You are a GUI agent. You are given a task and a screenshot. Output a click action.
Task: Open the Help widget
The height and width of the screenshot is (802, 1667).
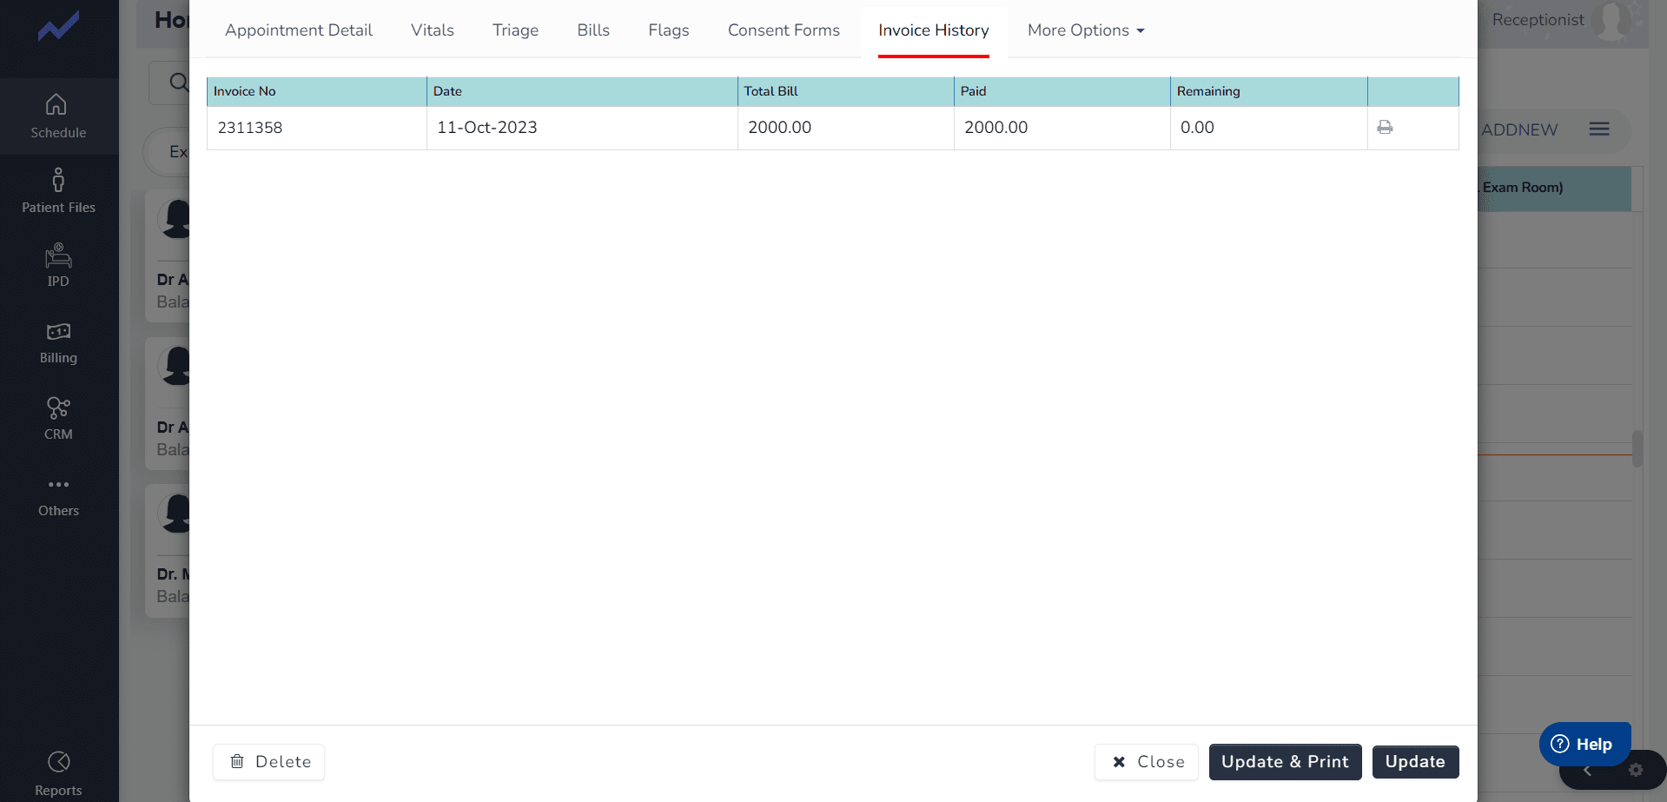1585,744
